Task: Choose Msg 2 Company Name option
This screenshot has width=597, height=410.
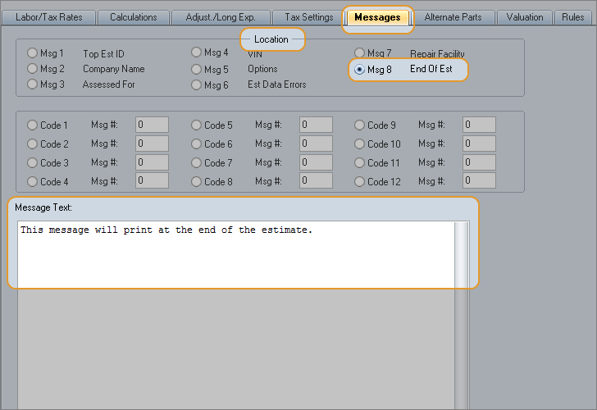Action: 33,69
